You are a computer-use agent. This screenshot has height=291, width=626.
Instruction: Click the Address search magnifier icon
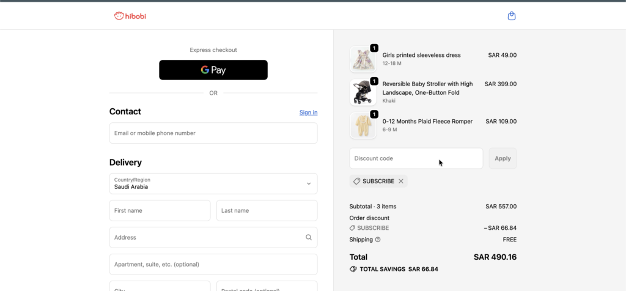(x=309, y=237)
